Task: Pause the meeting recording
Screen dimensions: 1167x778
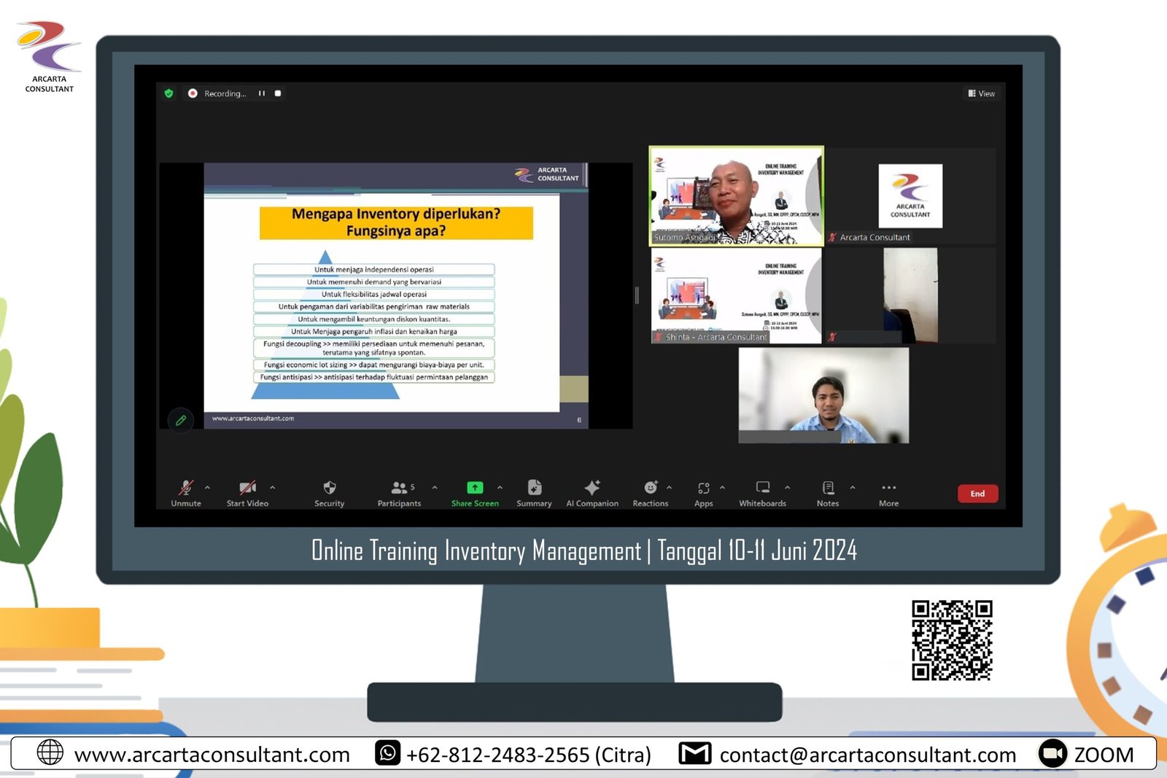Action: (262, 93)
